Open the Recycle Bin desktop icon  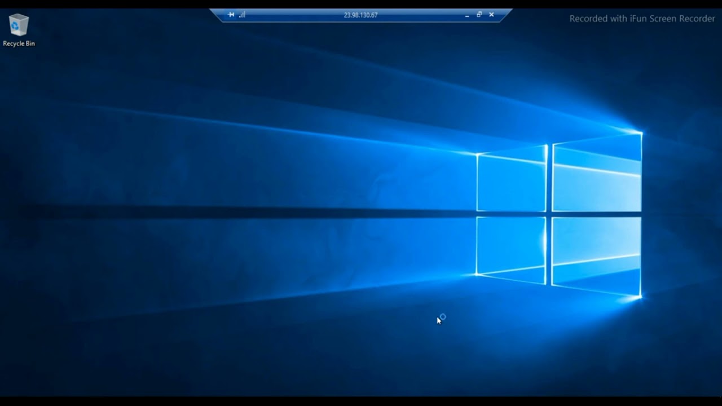[x=19, y=25]
